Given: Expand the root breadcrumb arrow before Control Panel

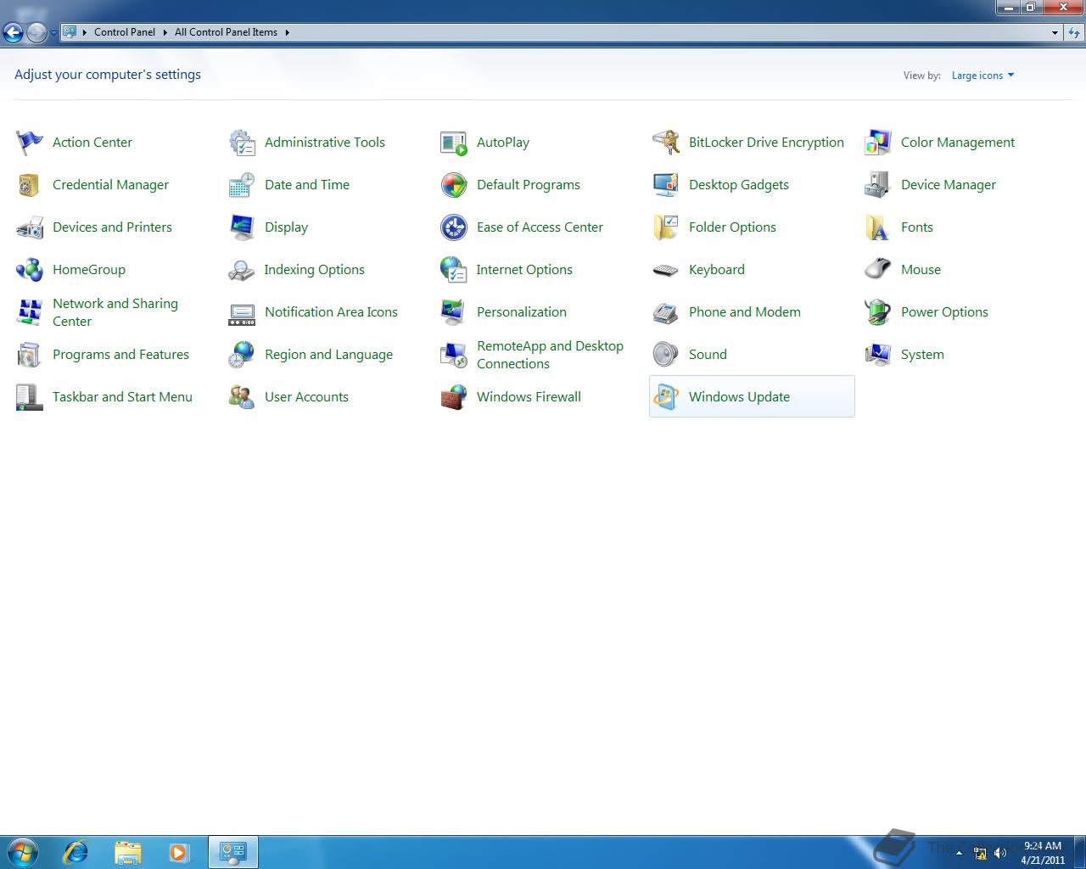Looking at the screenshot, I should (85, 32).
